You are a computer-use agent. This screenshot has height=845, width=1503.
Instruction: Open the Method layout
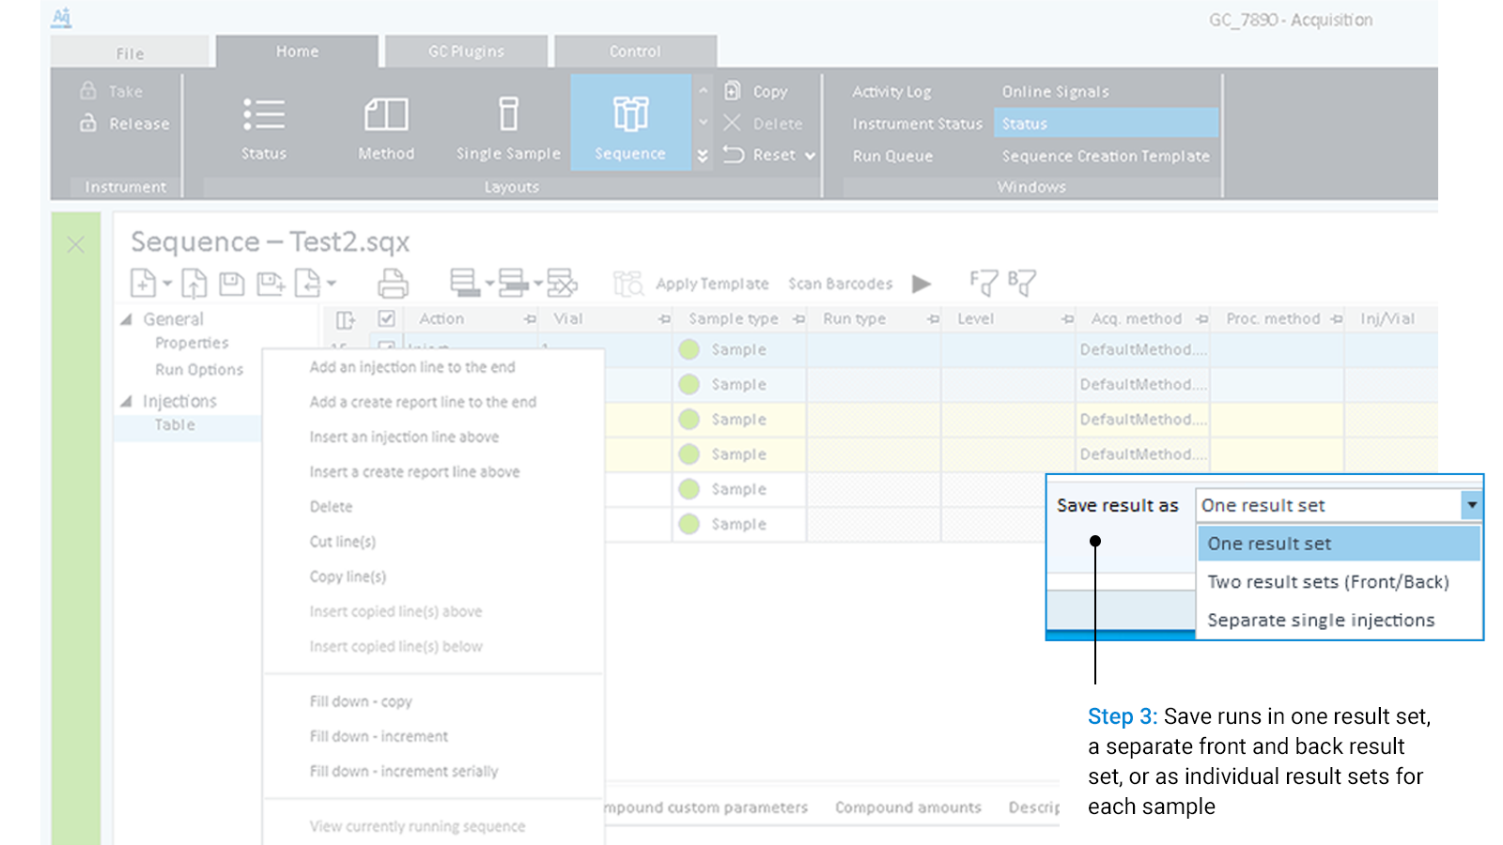click(386, 115)
